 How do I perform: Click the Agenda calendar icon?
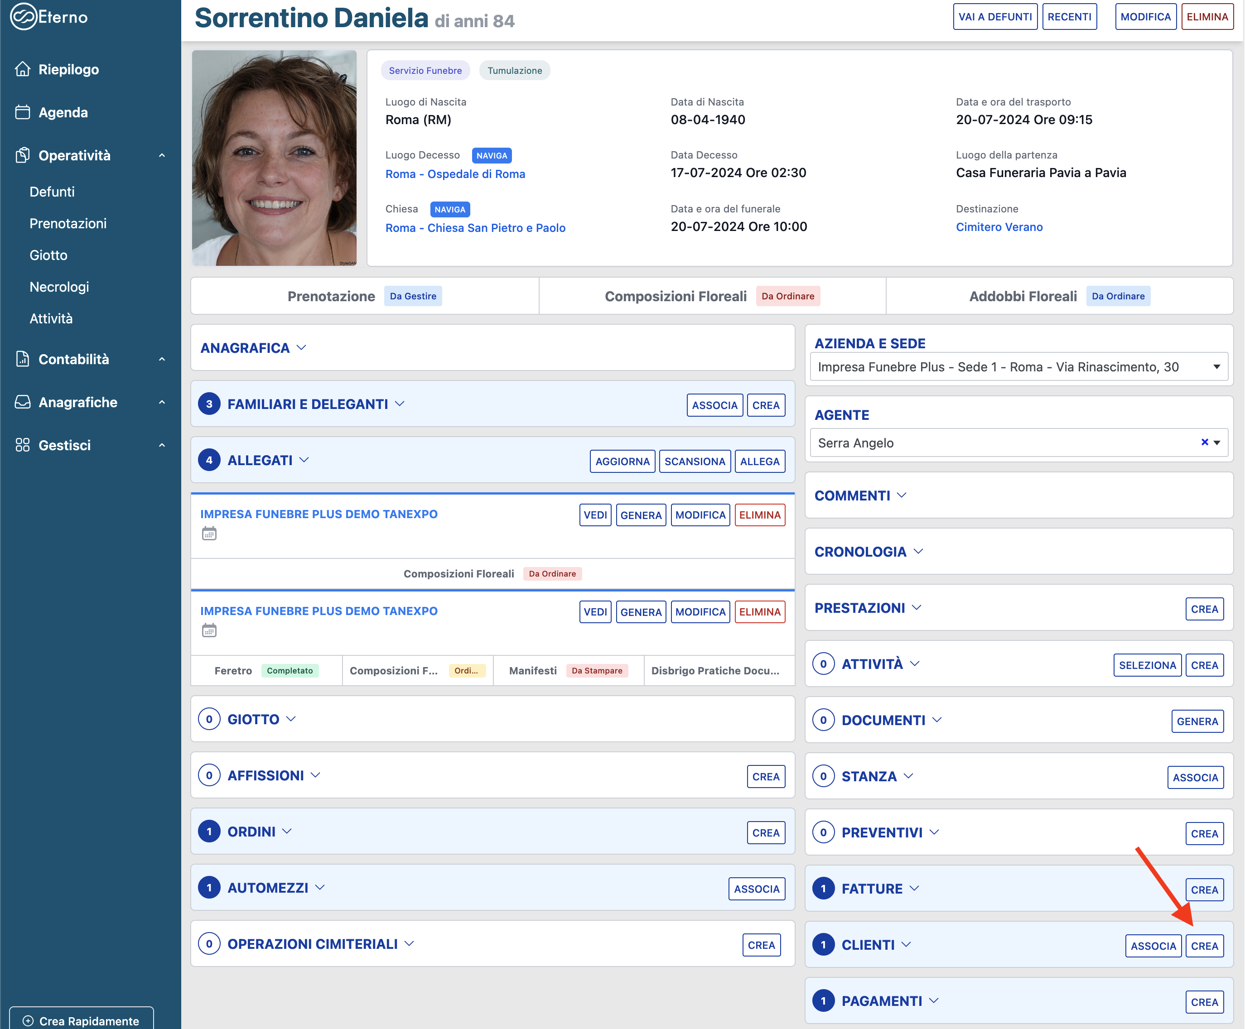(23, 112)
